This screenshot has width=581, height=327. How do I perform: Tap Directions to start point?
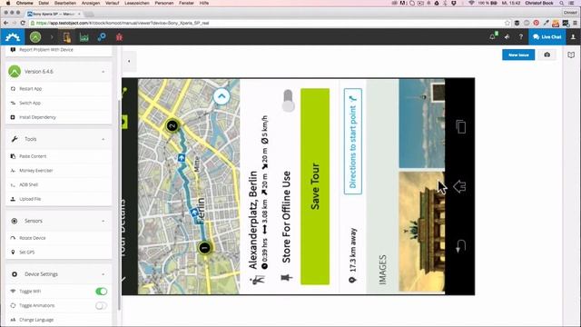[x=353, y=142]
